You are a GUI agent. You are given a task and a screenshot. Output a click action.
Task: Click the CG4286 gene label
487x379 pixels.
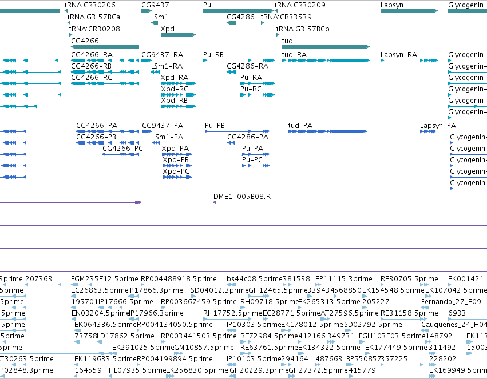[240, 17]
